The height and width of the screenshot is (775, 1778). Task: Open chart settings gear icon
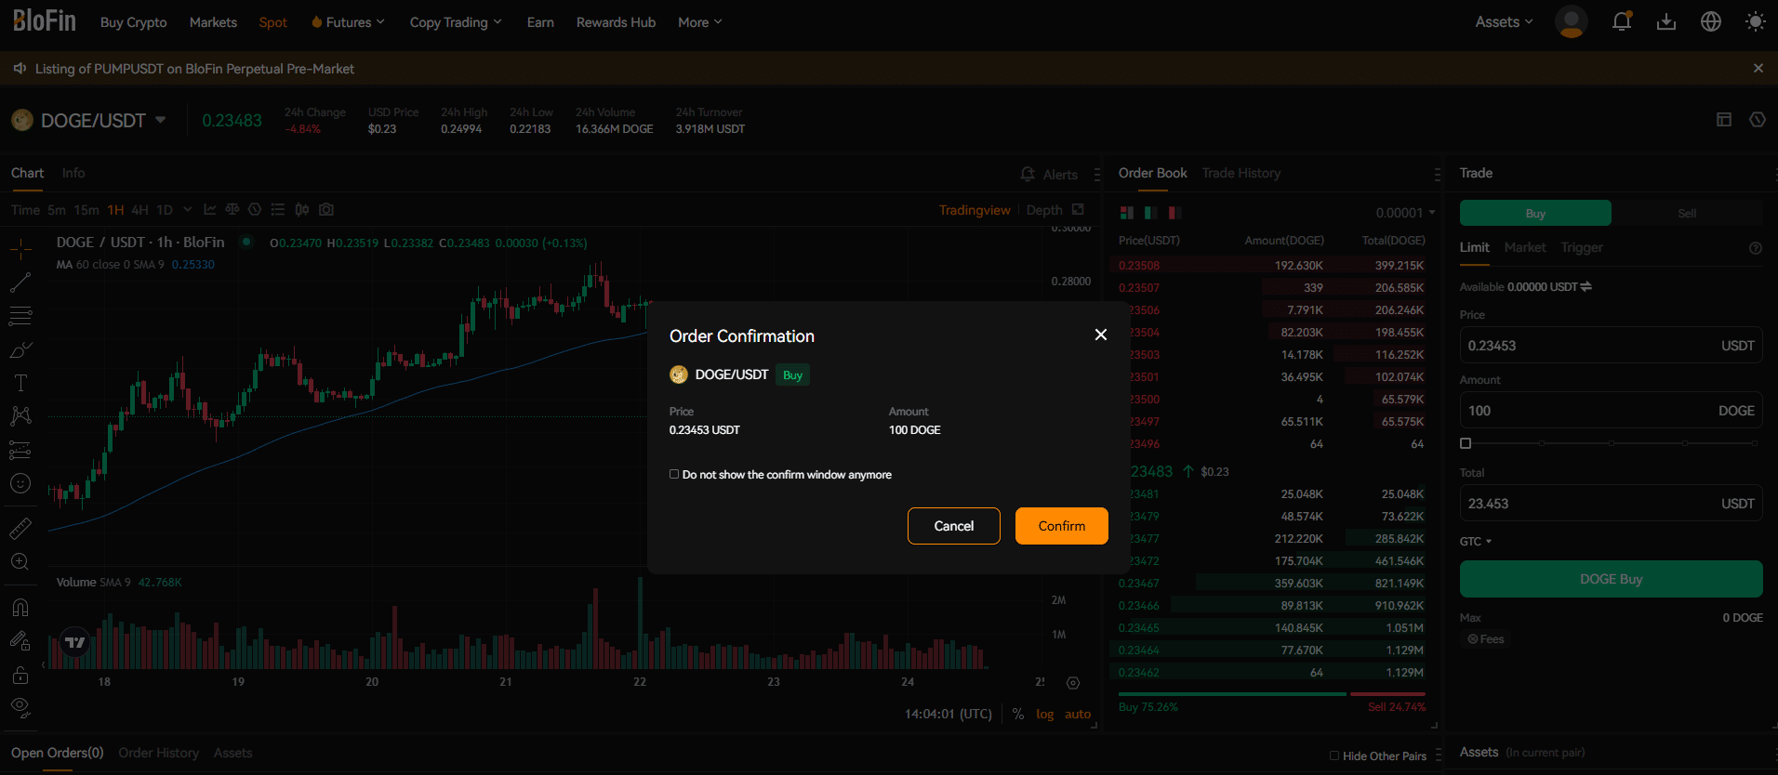click(1073, 683)
